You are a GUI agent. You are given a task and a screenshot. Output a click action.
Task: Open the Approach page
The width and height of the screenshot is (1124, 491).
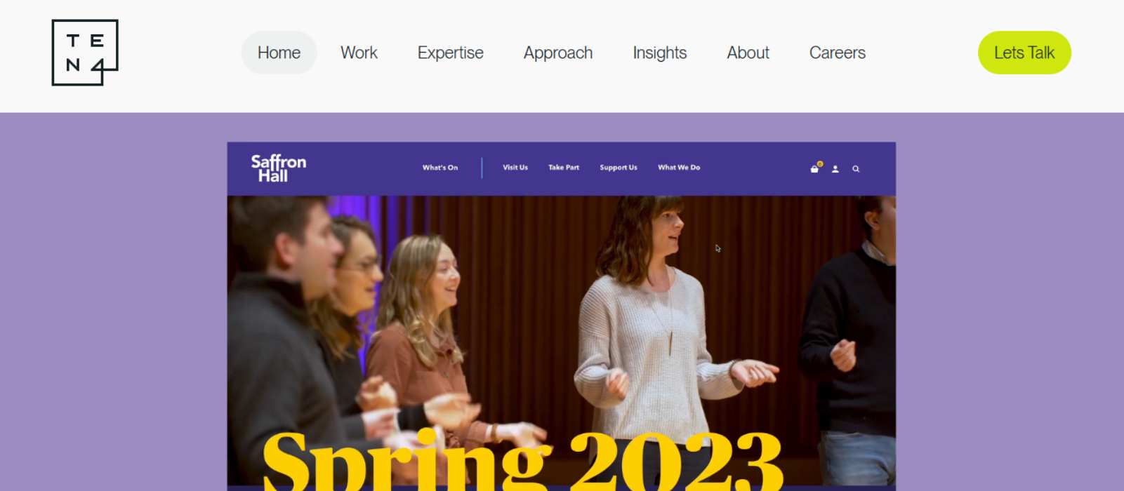(558, 53)
